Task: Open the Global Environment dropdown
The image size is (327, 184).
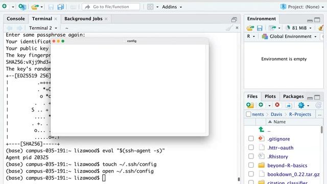Action: click(x=289, y=36)
